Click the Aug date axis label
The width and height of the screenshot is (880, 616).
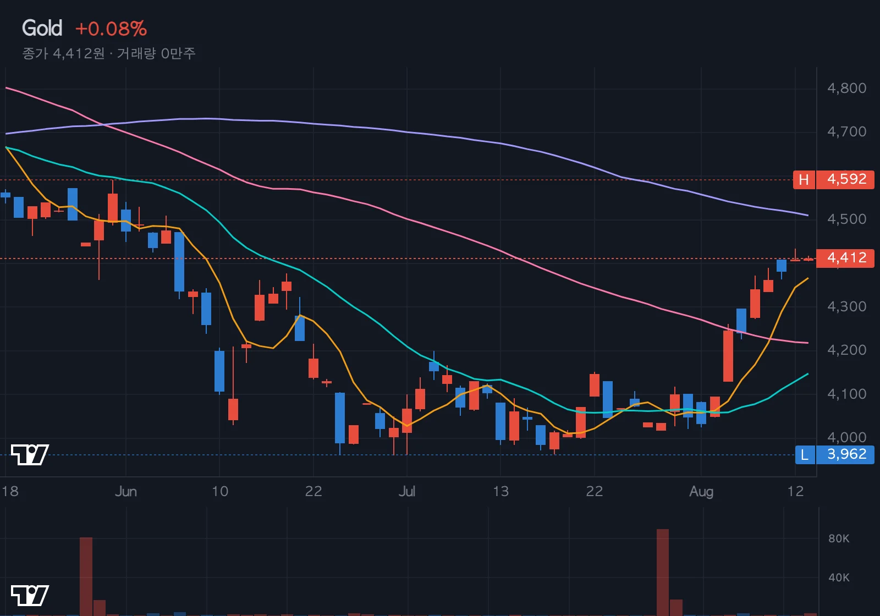701,491
